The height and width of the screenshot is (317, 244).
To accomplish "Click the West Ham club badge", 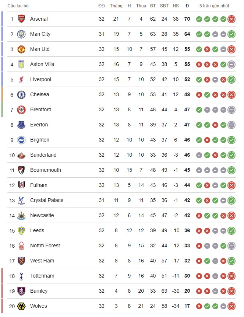I will (21, 261).
